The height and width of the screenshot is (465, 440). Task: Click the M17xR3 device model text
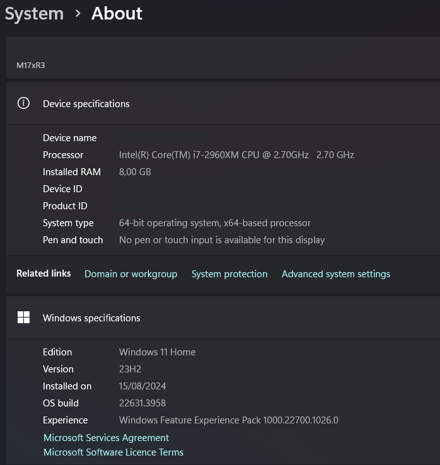[31, 65]
